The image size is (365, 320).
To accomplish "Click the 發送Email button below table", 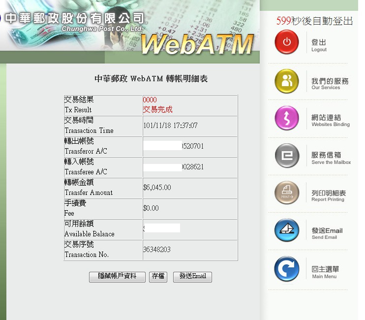I will (x=192, y=277).
